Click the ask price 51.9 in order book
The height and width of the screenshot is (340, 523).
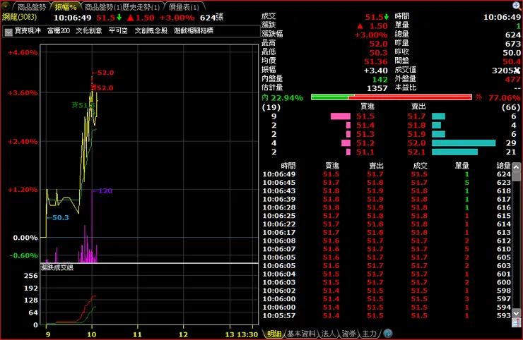pos(416,134)
